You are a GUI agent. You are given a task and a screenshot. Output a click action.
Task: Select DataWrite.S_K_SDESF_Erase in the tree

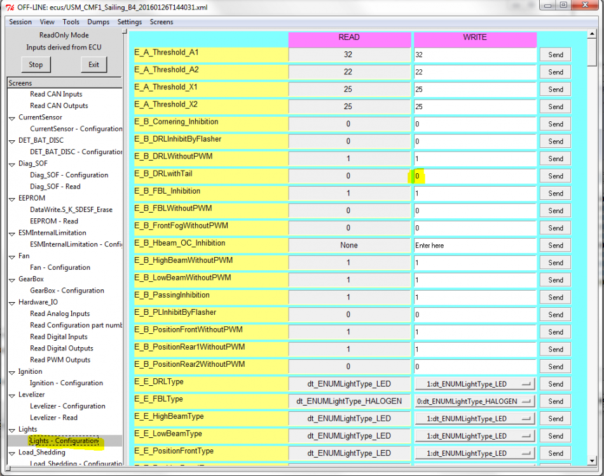(x=71, y=209)
